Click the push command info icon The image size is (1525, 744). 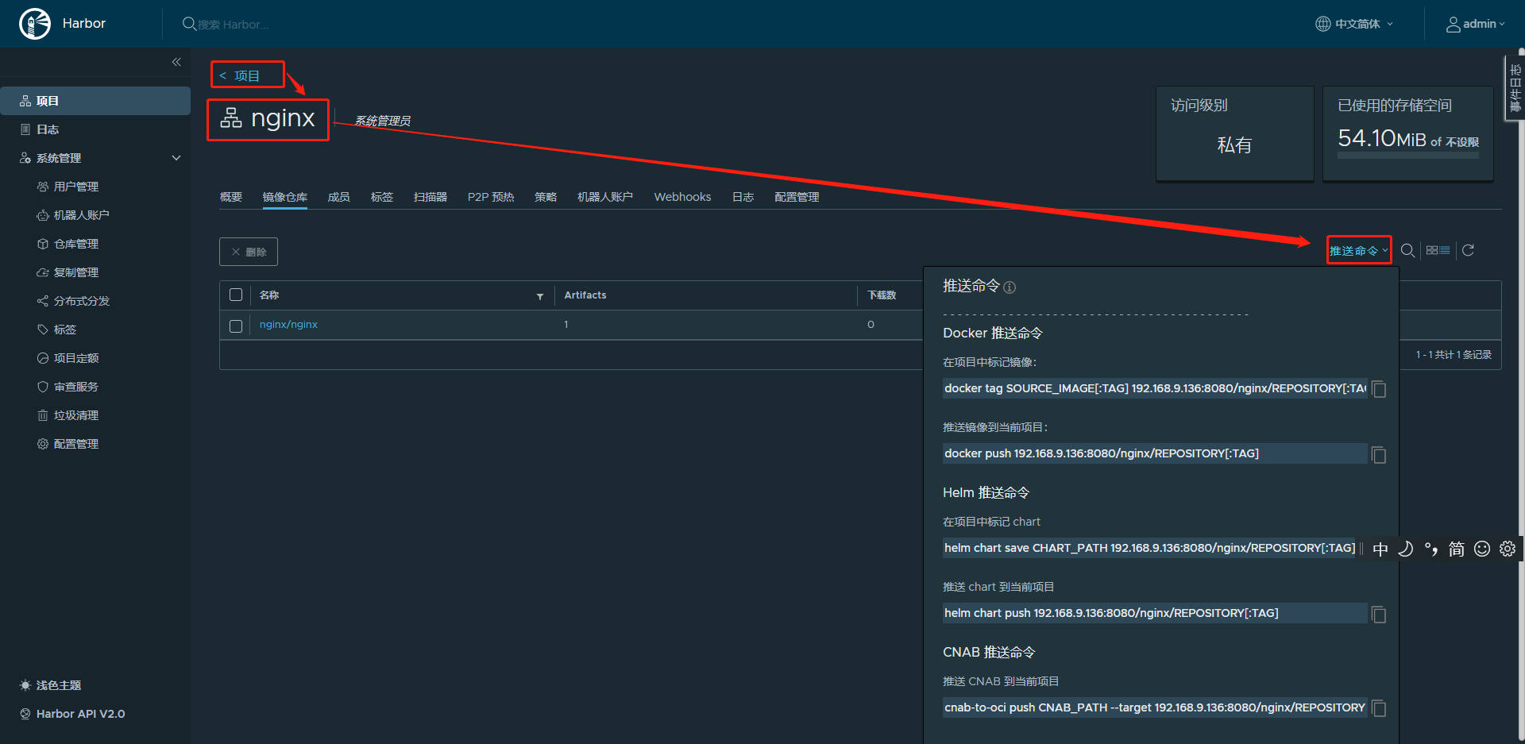tap(1010, 287)
